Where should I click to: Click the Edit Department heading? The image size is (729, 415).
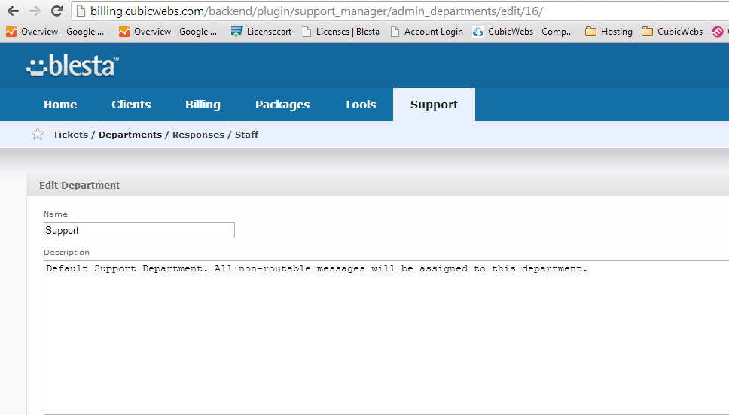coord(80,185)
